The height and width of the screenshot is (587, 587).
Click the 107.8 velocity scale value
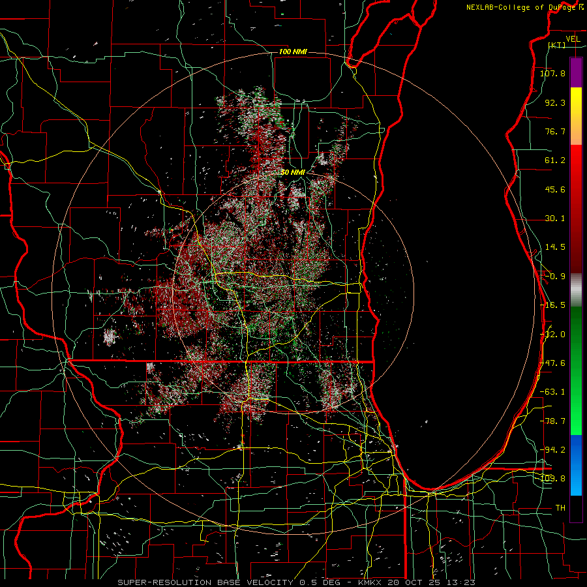552,73
